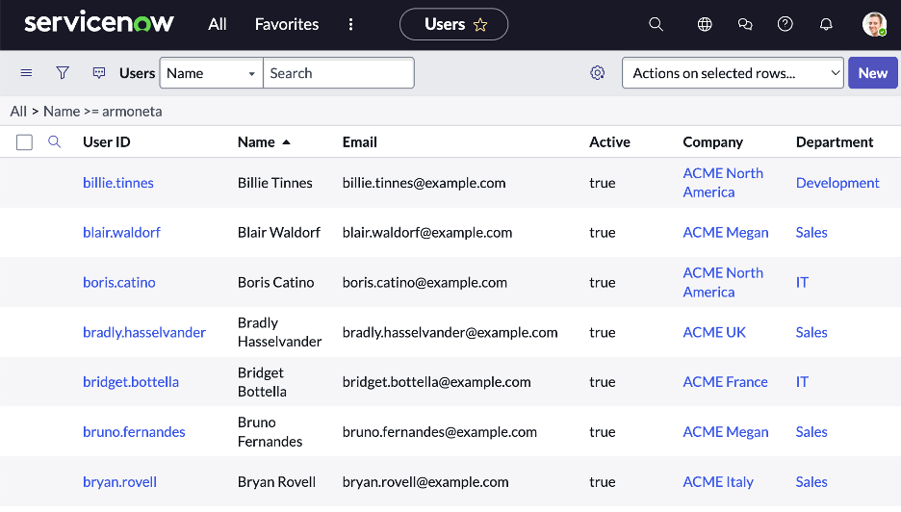Click the blair.waldorf@example.com email cell
Viewport: 901px width, 512px height.
(x=427, y=233)
